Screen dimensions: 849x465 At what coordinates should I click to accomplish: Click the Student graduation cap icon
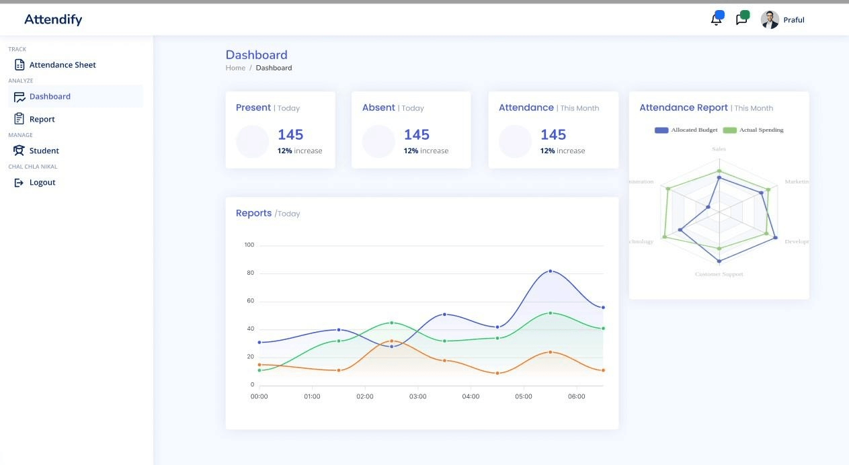[19, 151]
